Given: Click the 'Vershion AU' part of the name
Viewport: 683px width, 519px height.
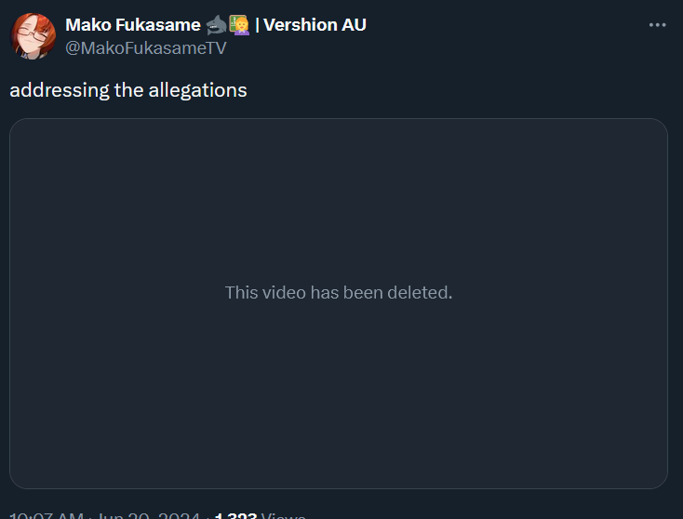Looking at the screenshot, I should click(315, 25).
